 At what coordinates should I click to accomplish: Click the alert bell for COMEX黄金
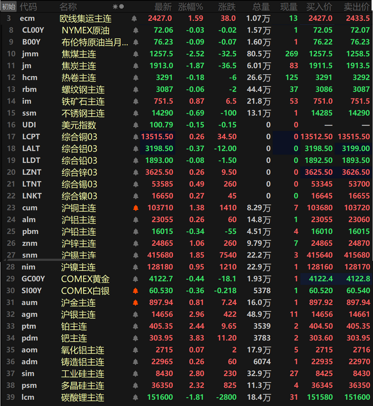point(135,279)
